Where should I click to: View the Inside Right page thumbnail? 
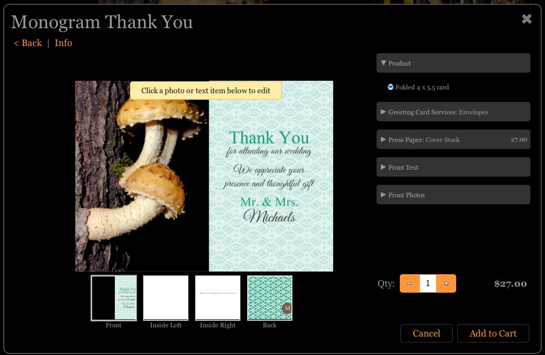pyautogui.click(x=218, y=298)
